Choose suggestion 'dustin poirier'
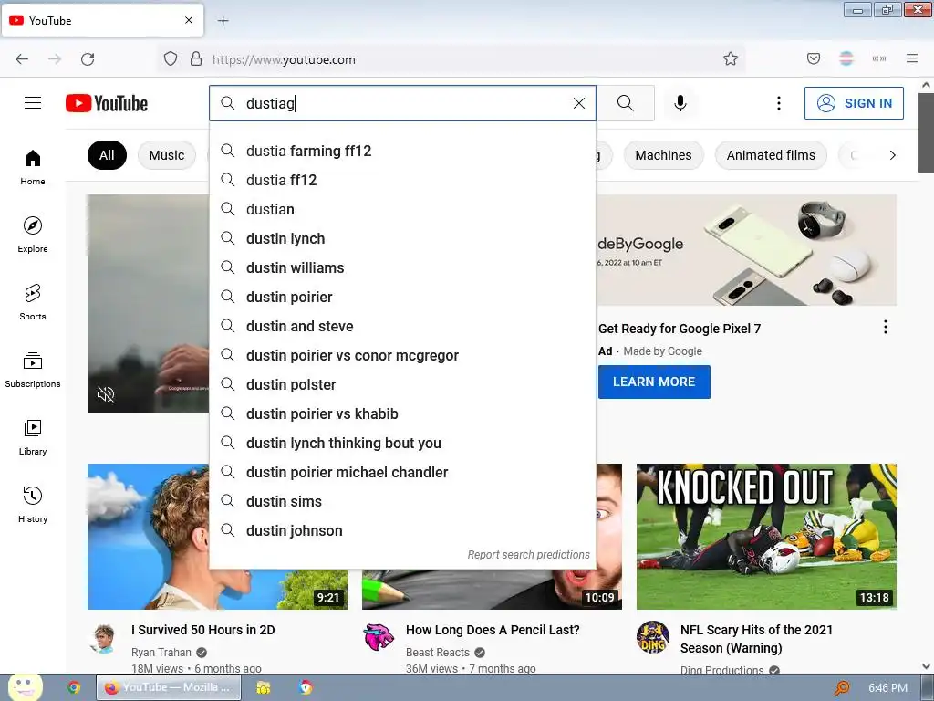The height and width of the screenshot is (701, 934). [402, 297]
